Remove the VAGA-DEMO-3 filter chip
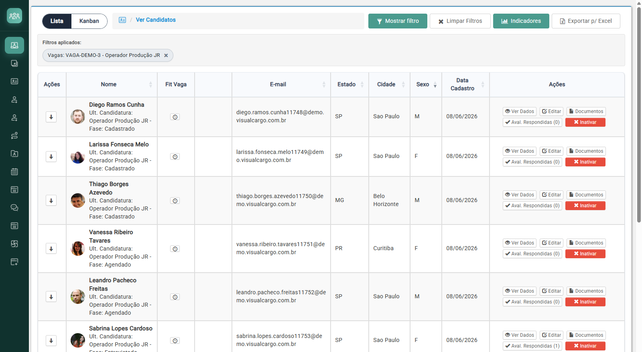642x352 pixels. [x=166, y=55]
